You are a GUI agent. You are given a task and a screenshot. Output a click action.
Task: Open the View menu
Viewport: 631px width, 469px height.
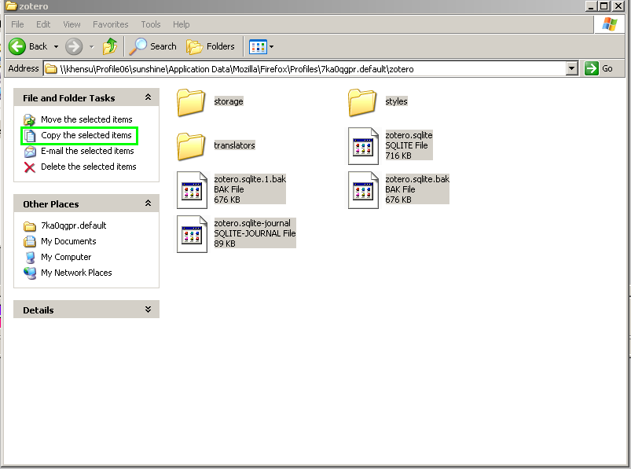pyautogui.click(x=72, y=24)
